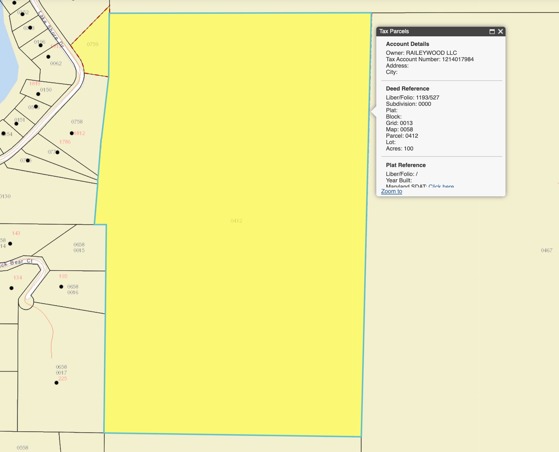Maximize the Tax Parcels popup
This screenshot has width=559, height=452.
[492, 32]
